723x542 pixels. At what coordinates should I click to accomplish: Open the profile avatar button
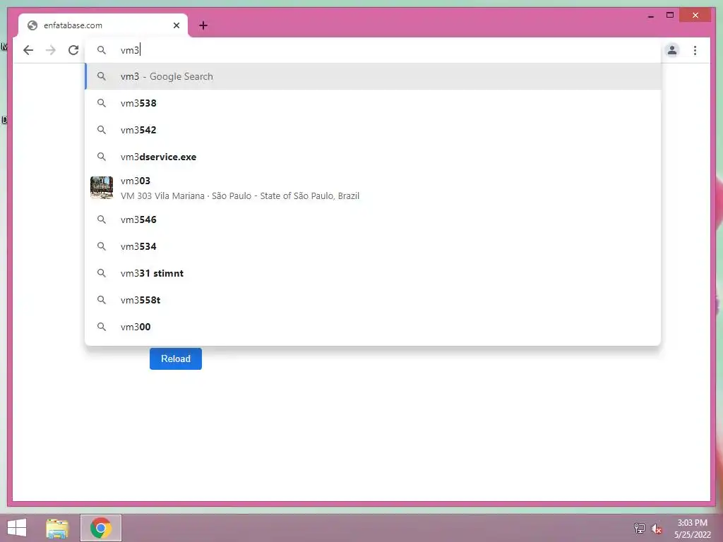672,50
